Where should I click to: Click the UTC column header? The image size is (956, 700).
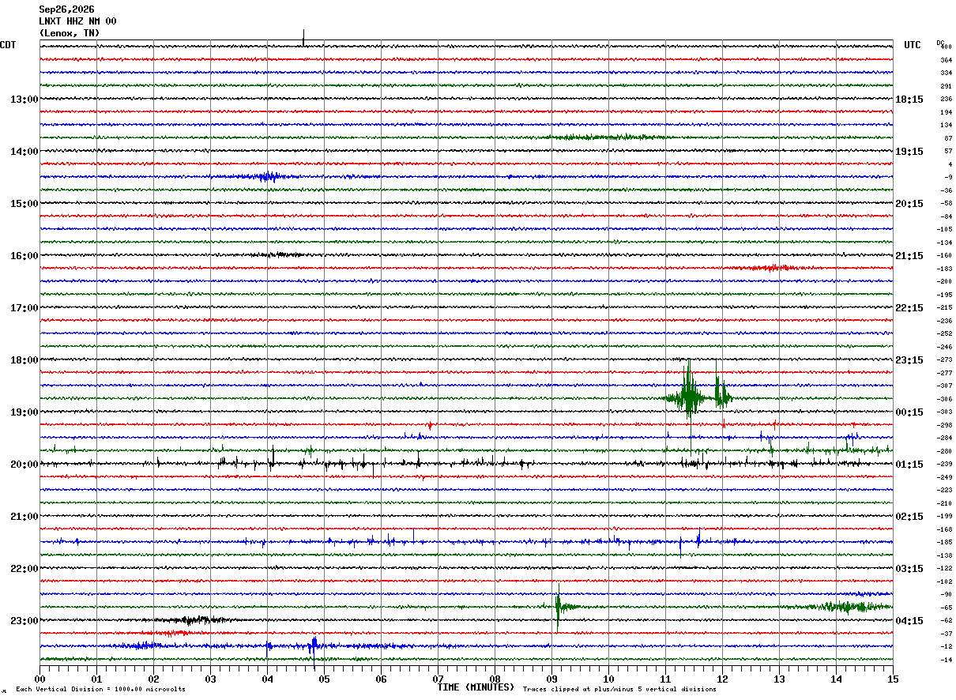tap(913, 45)
